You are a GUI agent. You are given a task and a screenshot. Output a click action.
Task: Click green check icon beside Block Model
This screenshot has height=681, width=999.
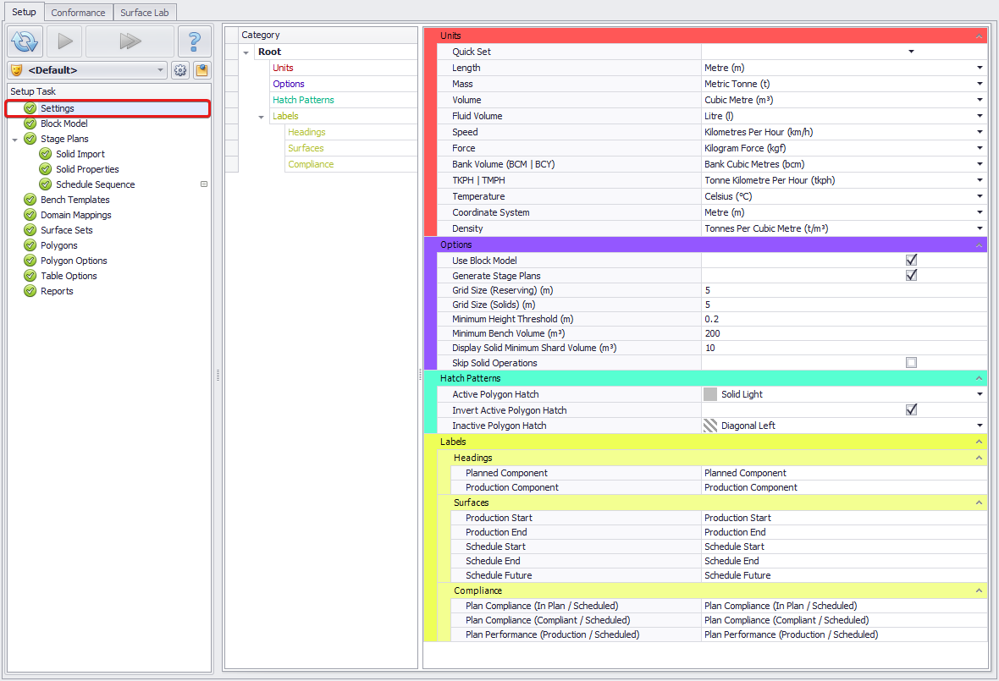point(30,124)
